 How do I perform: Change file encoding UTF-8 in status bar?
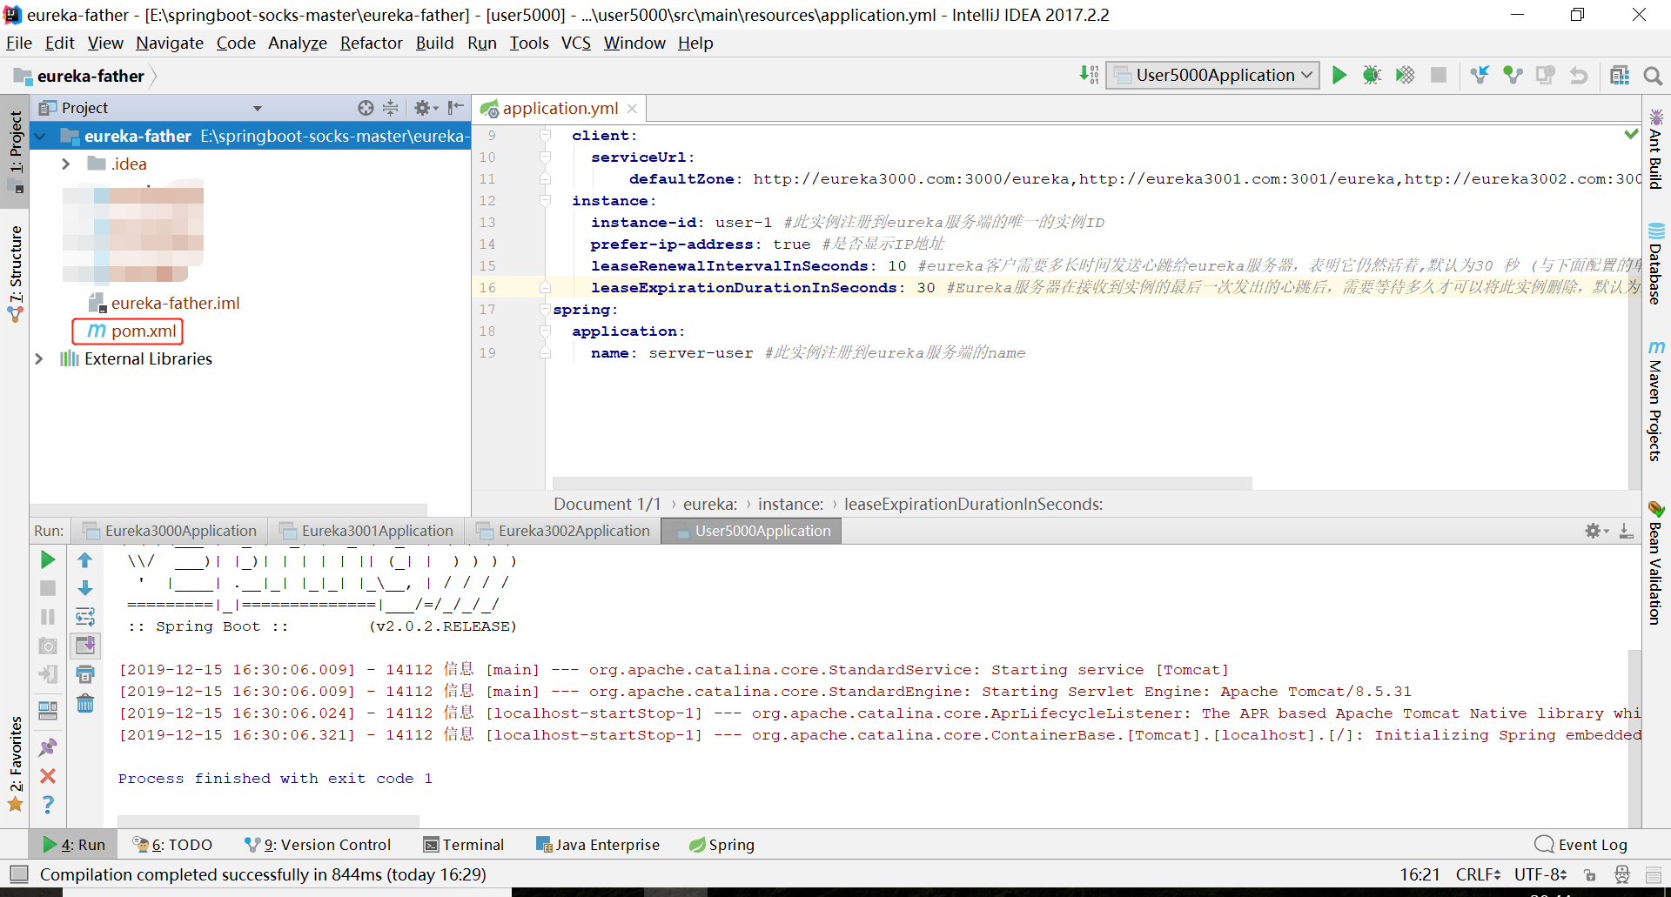[x=1540, y=874]
